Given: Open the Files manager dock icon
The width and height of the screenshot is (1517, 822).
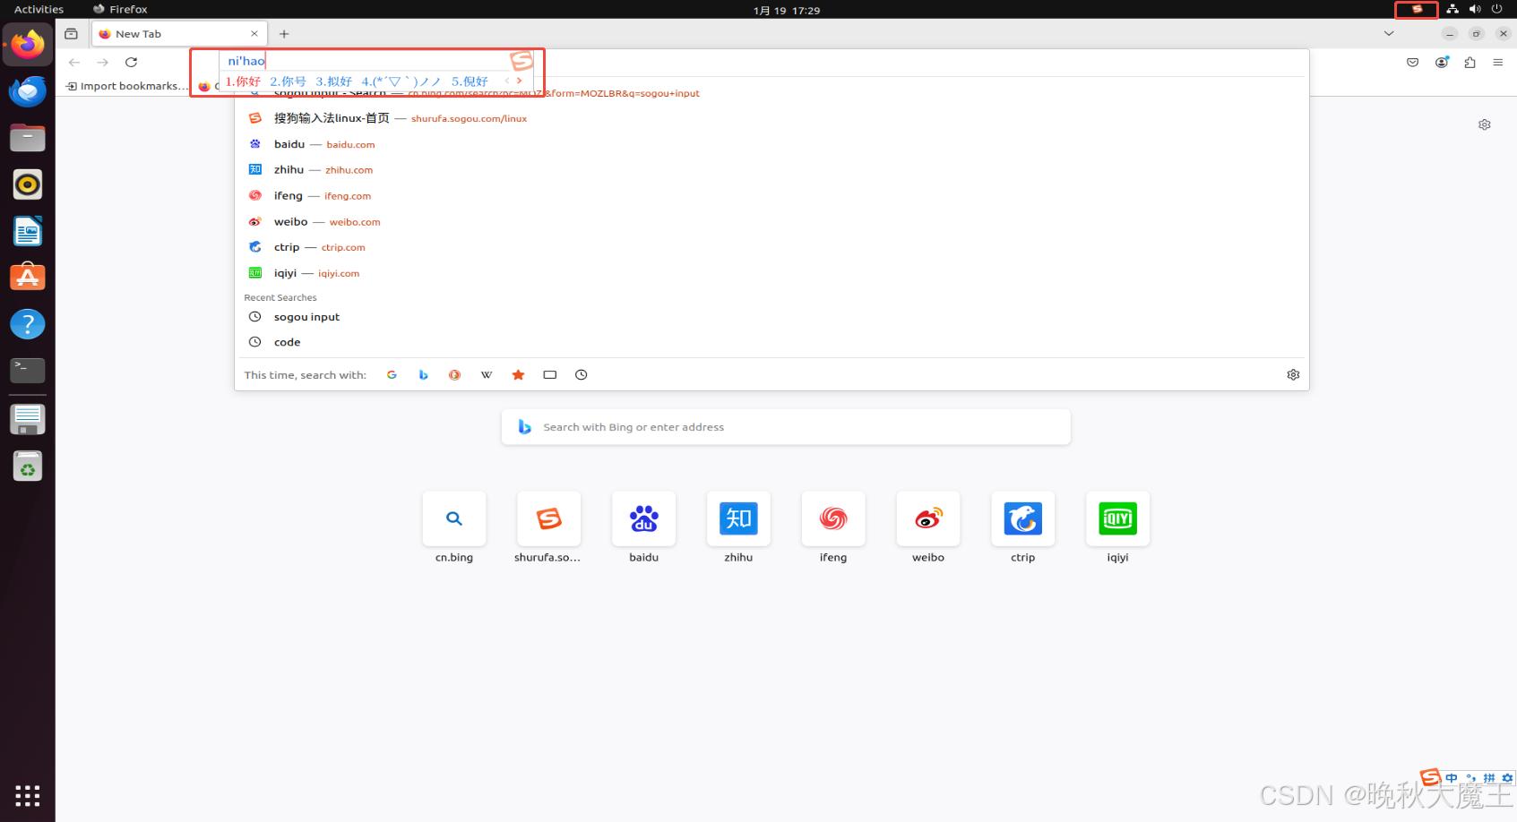Looking at the screenshot, I should click(28, 138).
